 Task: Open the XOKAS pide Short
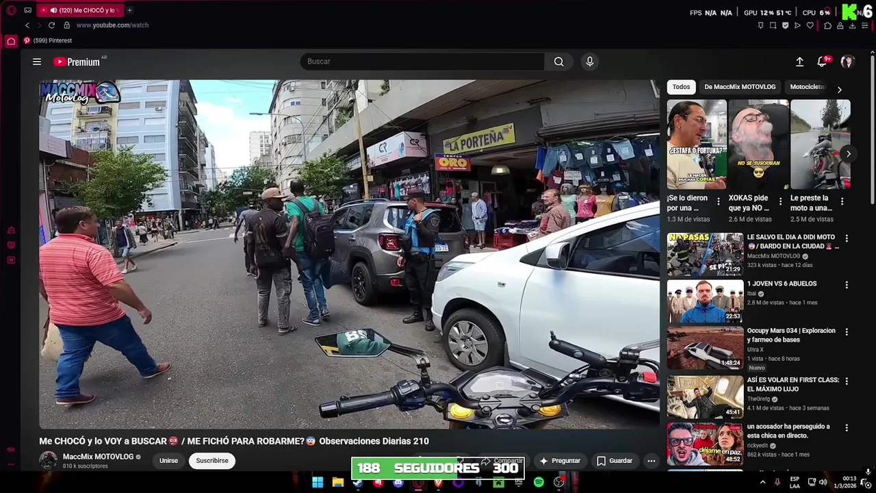click(x=758, y=144)
